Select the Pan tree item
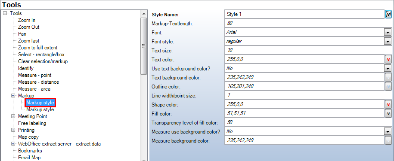 pos(22,34)
